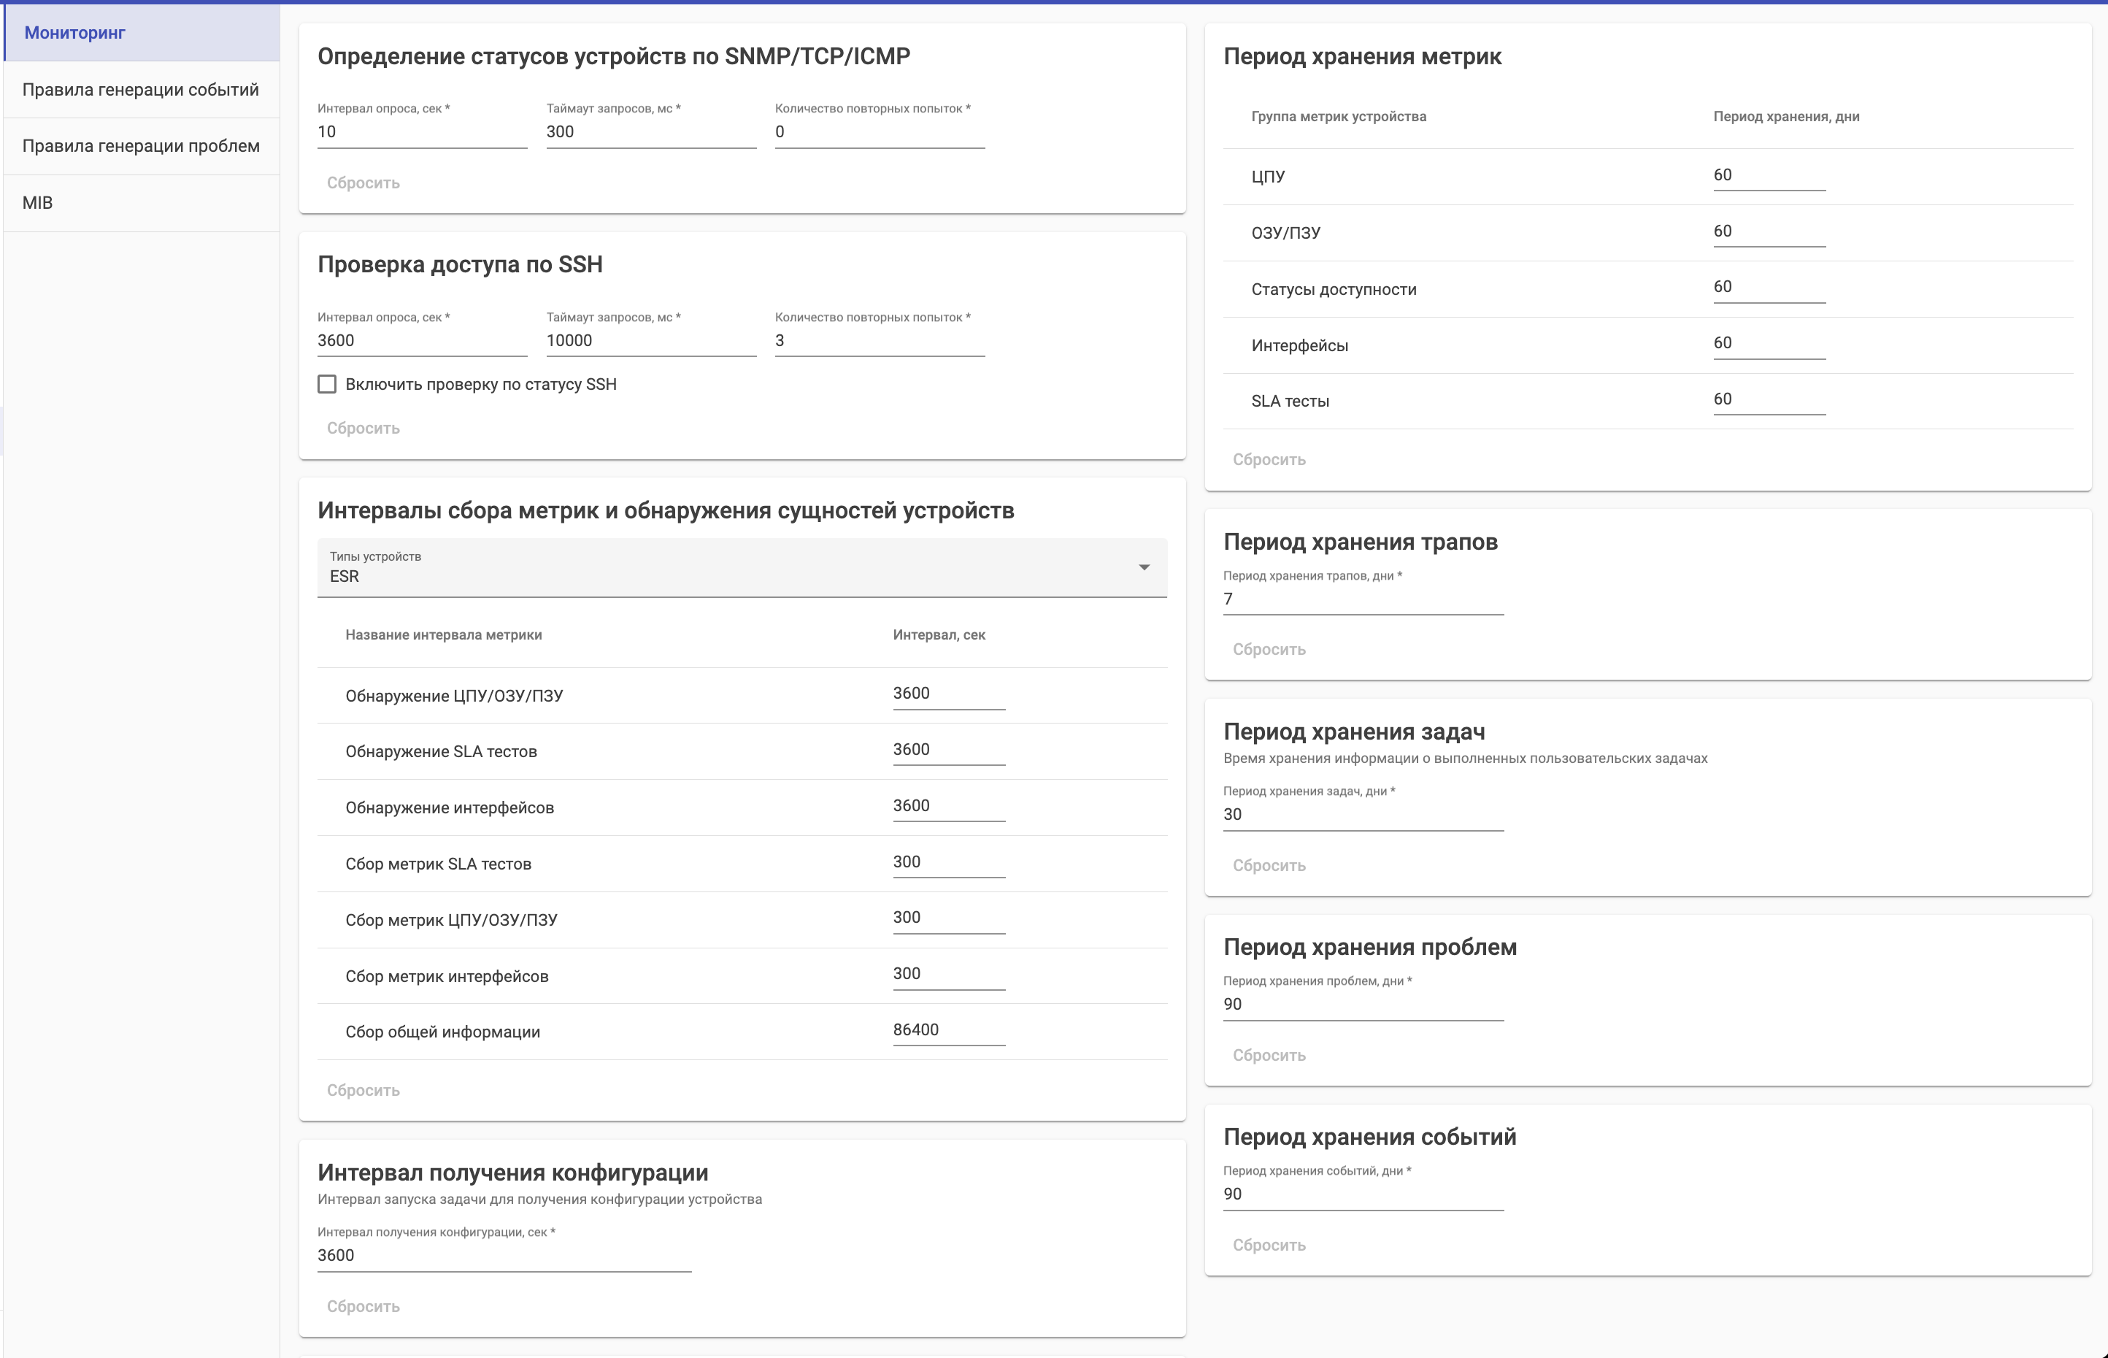This screenshot has width=2108, height=1358.
Task: Click the SNMP polling interval field with 10
Action: point(421,132)
